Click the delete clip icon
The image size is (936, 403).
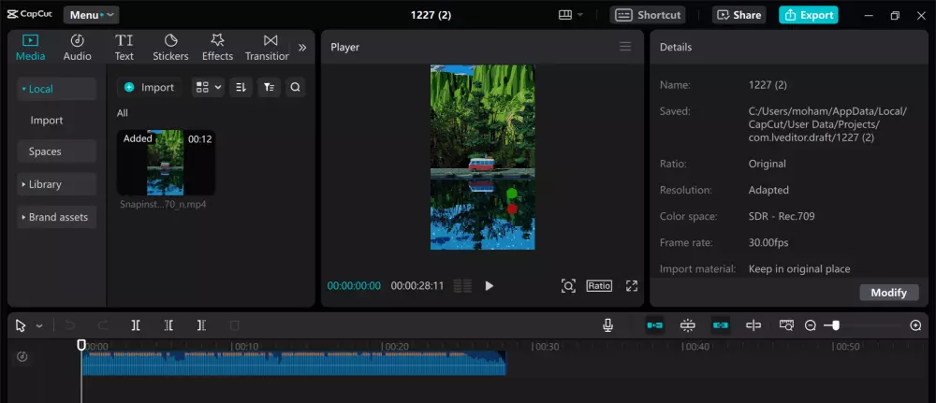[235, 325]
